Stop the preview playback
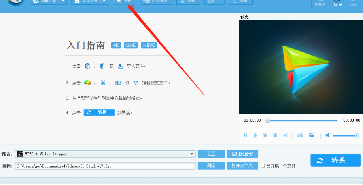This screenshot has width=363, height=185. (275, 135)
